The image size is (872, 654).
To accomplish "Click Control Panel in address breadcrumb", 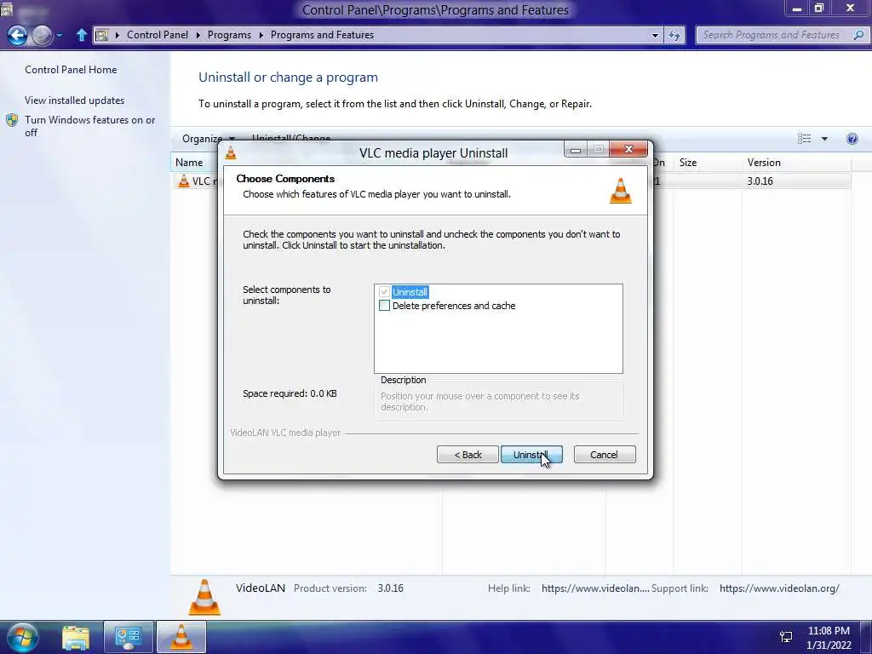I will click(158, 34).
